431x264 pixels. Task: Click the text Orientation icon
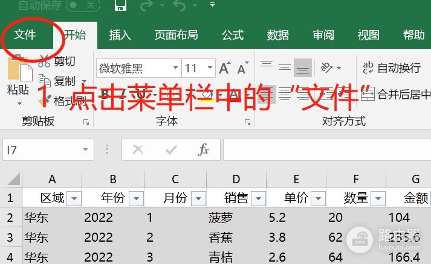point(326,68)
